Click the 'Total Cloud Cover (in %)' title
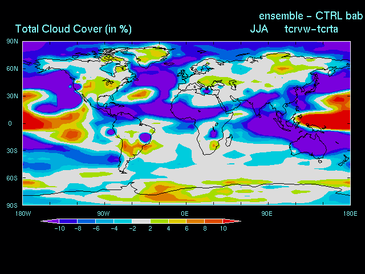Screen dimensions: 365x274 (x=74, y=29)
